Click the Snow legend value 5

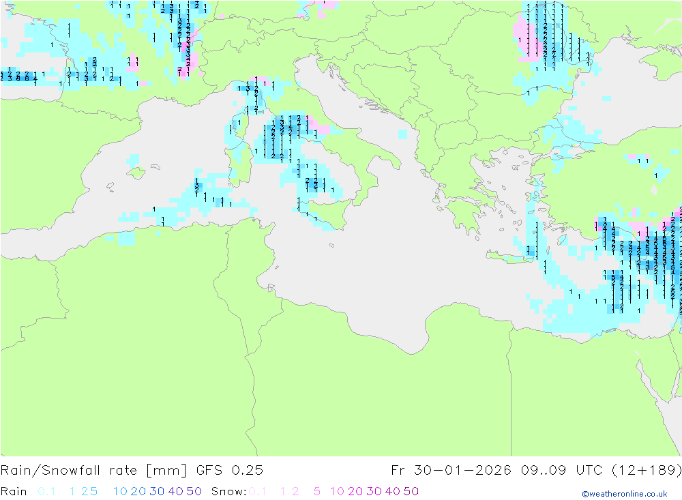317,491
